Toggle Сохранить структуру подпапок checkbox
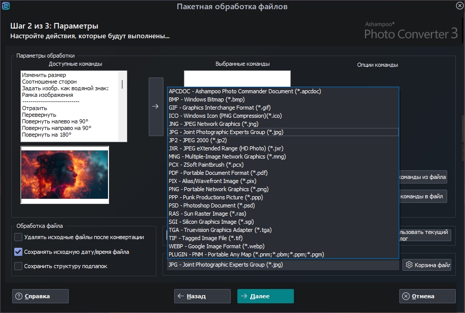This screenshot has height=313, width=465. coord(18,266)
